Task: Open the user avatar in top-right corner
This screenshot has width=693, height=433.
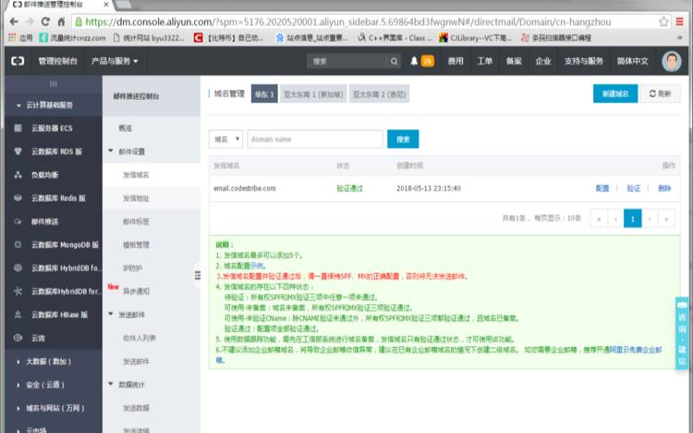Action: [x=672, y=61]
